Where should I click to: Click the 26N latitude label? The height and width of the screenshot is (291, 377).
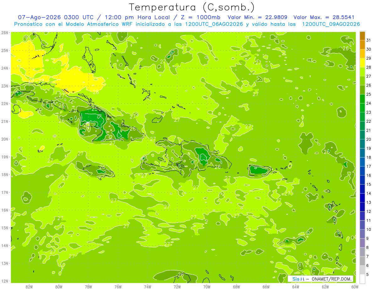pyautogui.click(x=4, y=32)
